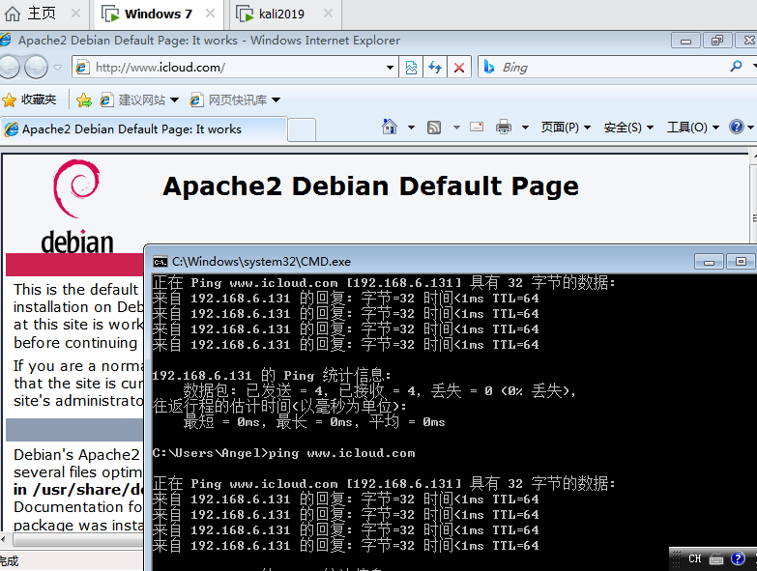
Task: Close the kali2019 tab
Action: pyautogui.click(x=329, y=14)
